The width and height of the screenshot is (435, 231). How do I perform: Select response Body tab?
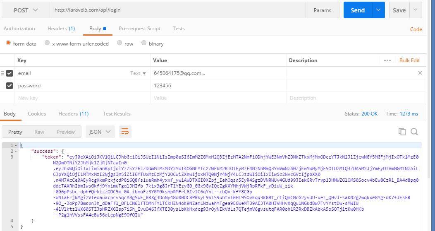[x=10, y=113]
